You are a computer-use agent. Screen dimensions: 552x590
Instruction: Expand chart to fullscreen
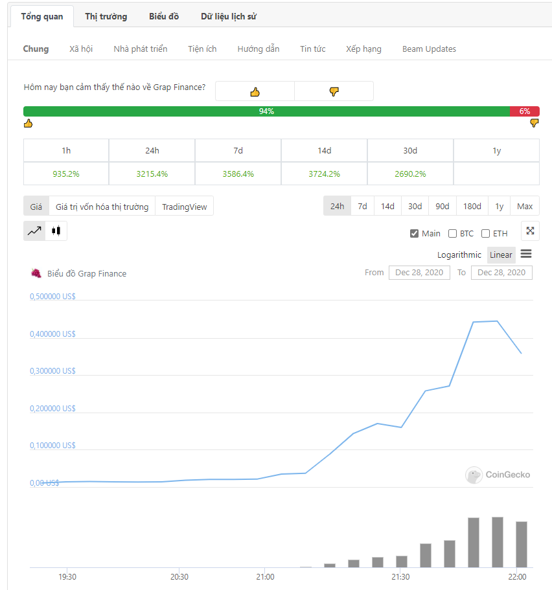(529, 231)
